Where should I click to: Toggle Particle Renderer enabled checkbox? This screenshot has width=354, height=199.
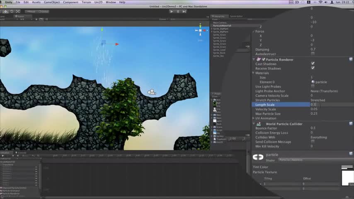point(264,59)
